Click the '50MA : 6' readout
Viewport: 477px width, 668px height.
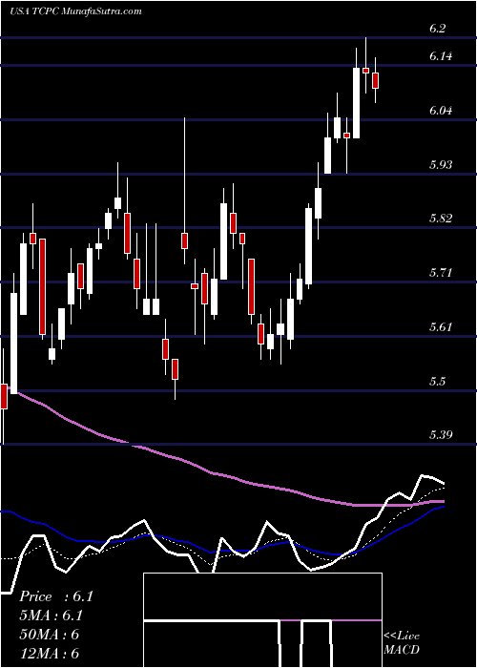[50, 635]
